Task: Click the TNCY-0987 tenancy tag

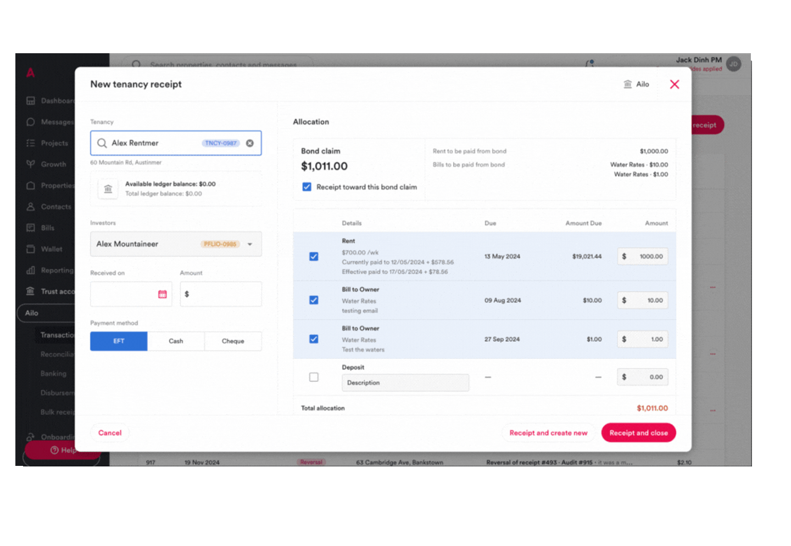Action: click(221, 143)
